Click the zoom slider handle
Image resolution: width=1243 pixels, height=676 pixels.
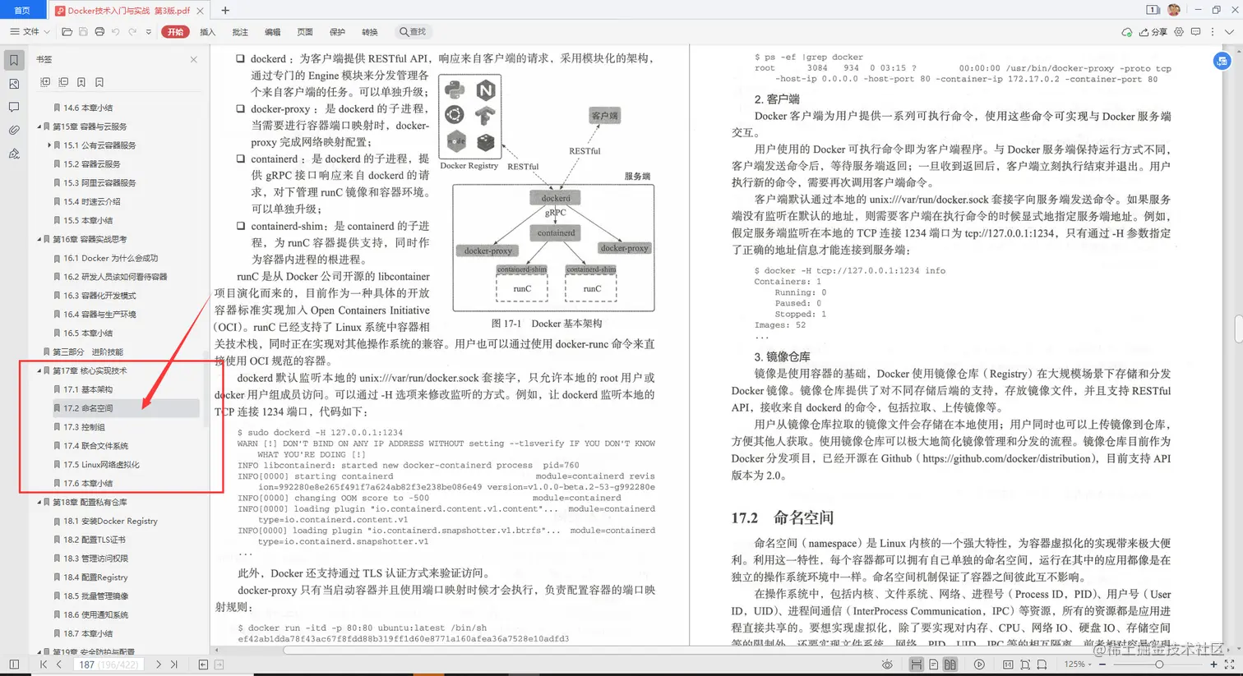pos(1161,664)
